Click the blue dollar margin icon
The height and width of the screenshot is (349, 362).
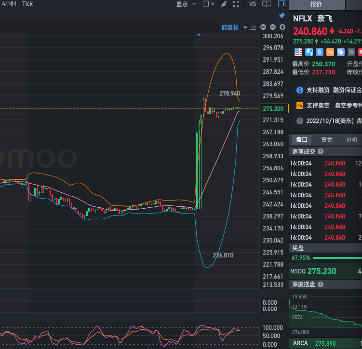click(320, 52)
